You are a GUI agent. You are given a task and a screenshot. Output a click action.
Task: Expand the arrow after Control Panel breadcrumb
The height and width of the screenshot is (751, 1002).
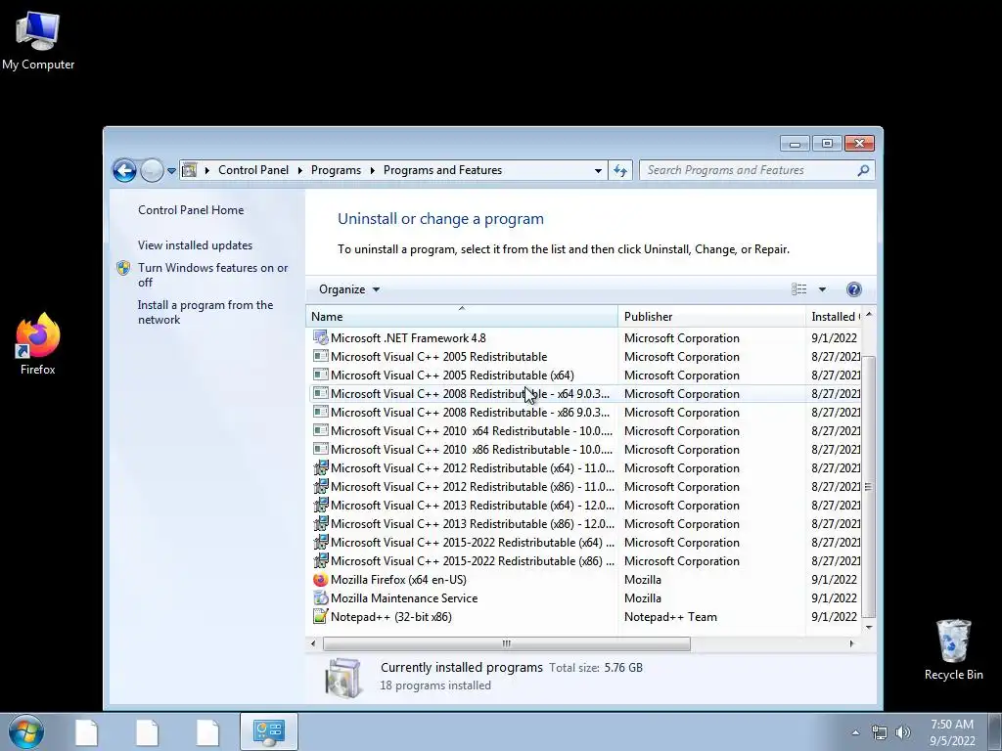click(x=299, y=170)
